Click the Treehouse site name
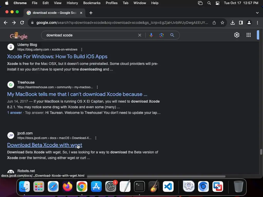263x197 pixels. 26,82
